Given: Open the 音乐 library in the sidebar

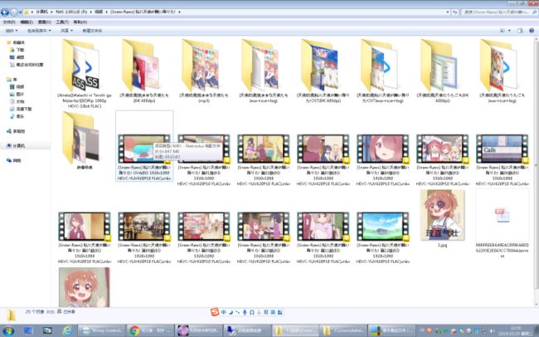Looking at the screenshot, I should 17,116.
